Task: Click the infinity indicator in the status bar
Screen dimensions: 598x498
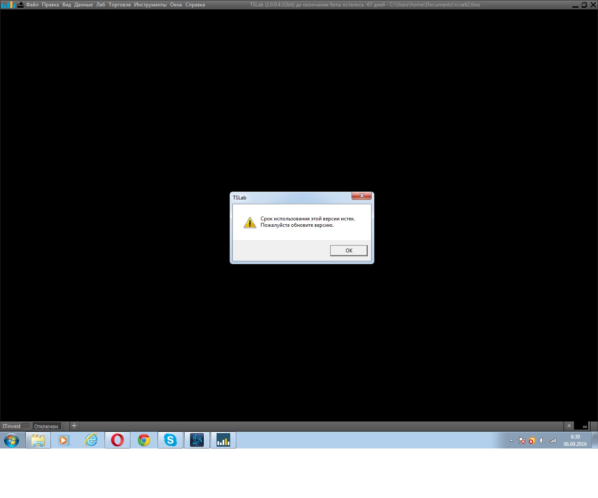Action: 585,427
